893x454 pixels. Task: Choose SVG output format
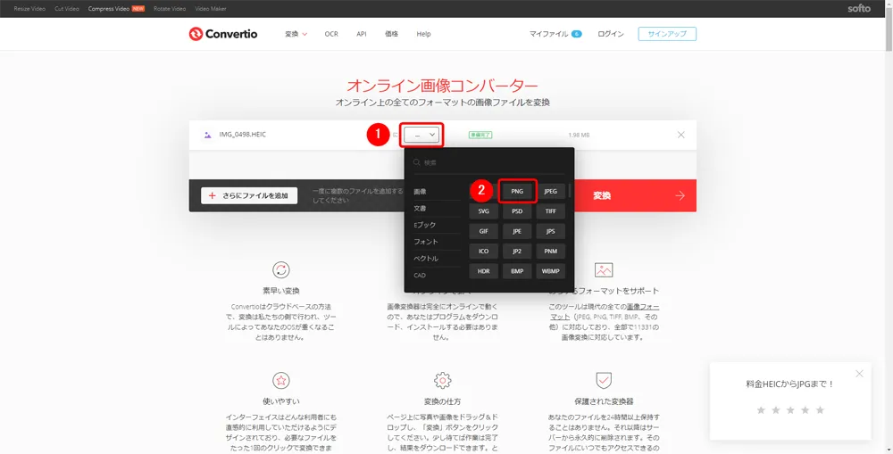point(483,211)
